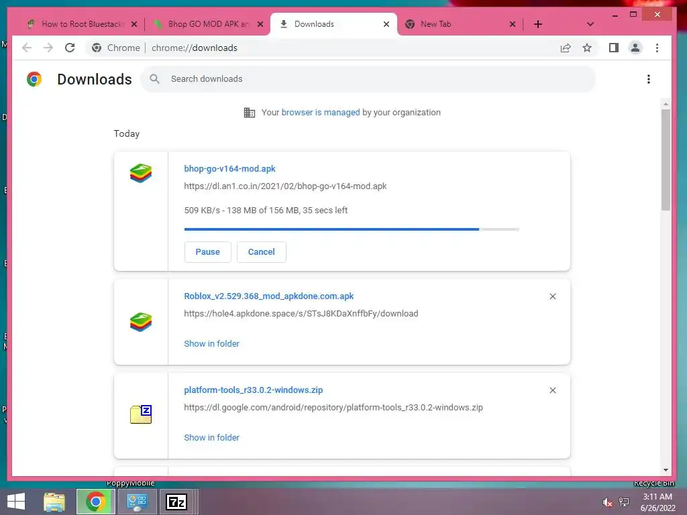Bookmark this page with the star icon
Image resolution: width=687 pixels, height=515 pixels.
point(587,48)
